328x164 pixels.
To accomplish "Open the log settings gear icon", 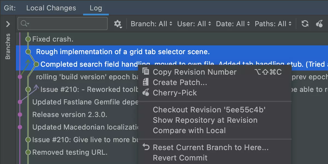I will (x=118, y=24).
